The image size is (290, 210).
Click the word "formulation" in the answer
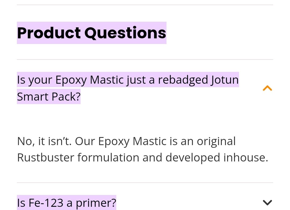click(108, 157)
